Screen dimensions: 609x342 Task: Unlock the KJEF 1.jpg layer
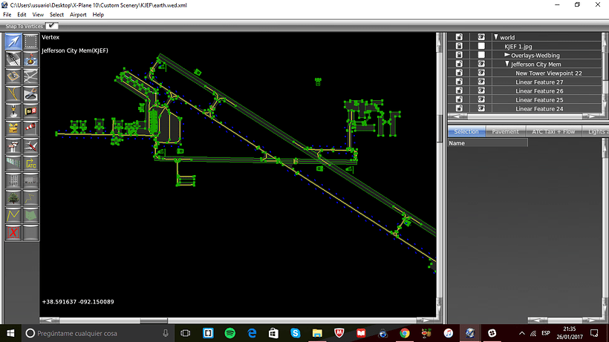(459, 46)
